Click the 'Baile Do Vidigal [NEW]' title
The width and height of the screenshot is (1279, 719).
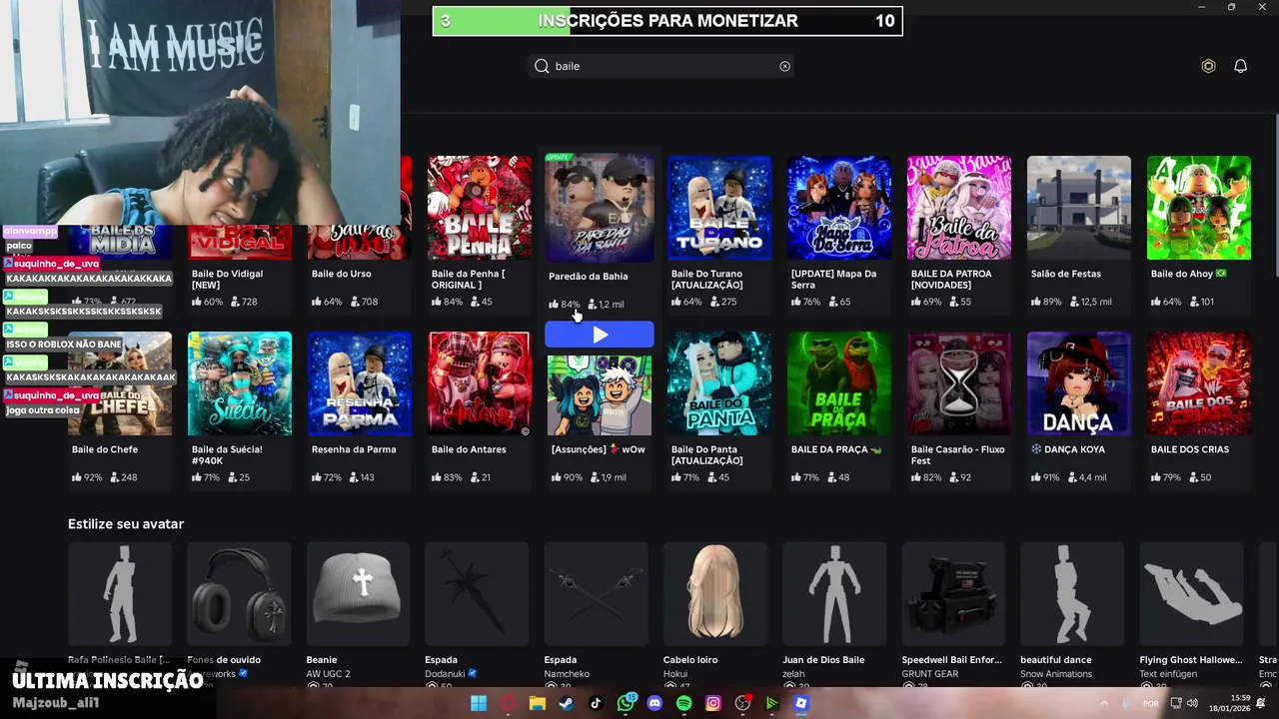tap(228, 280)
